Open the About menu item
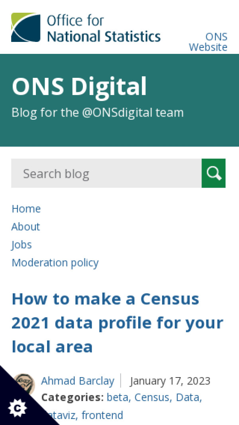Screen dimensions: 239x425 25,227
